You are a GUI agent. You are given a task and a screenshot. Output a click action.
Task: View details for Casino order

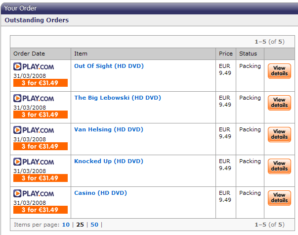coord(279,198)
